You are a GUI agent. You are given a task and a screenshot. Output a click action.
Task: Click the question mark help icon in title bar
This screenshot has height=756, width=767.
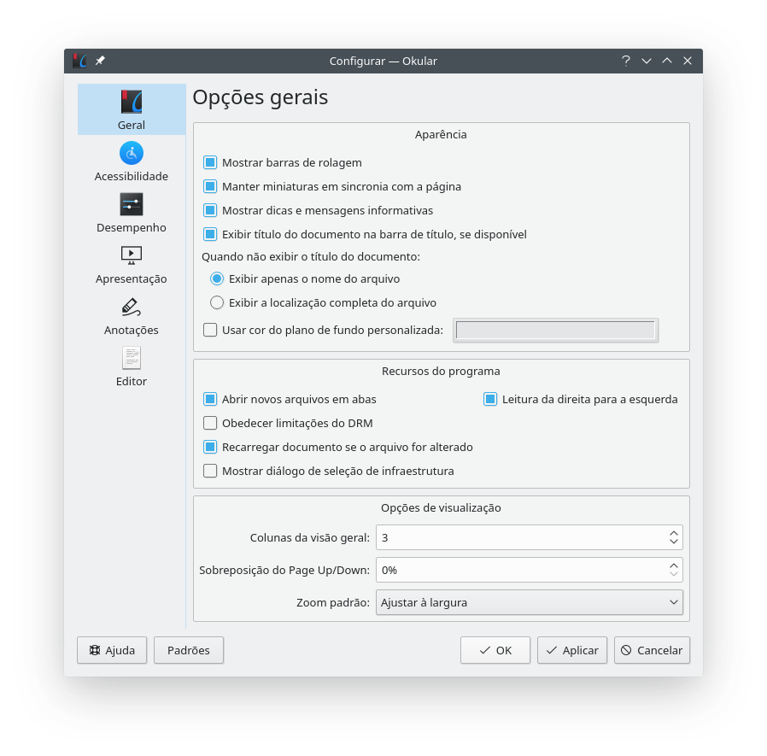625,61
